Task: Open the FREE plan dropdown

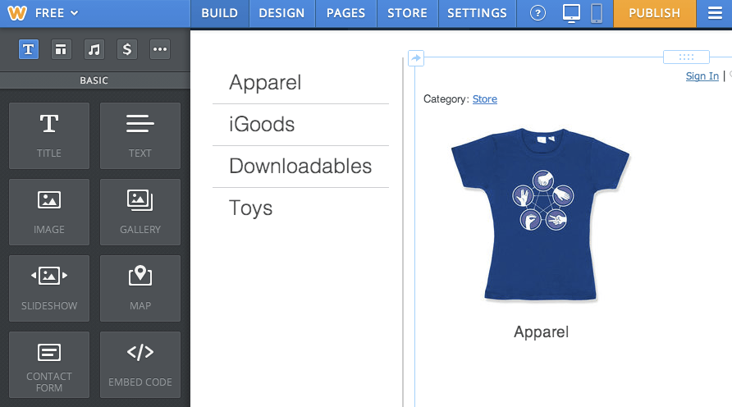Action: 57,13
